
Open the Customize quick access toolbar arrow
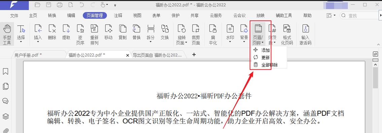115,5
